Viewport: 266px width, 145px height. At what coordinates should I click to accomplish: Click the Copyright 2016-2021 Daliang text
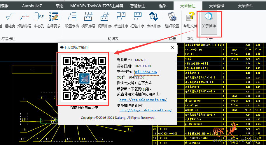point(118,118)
